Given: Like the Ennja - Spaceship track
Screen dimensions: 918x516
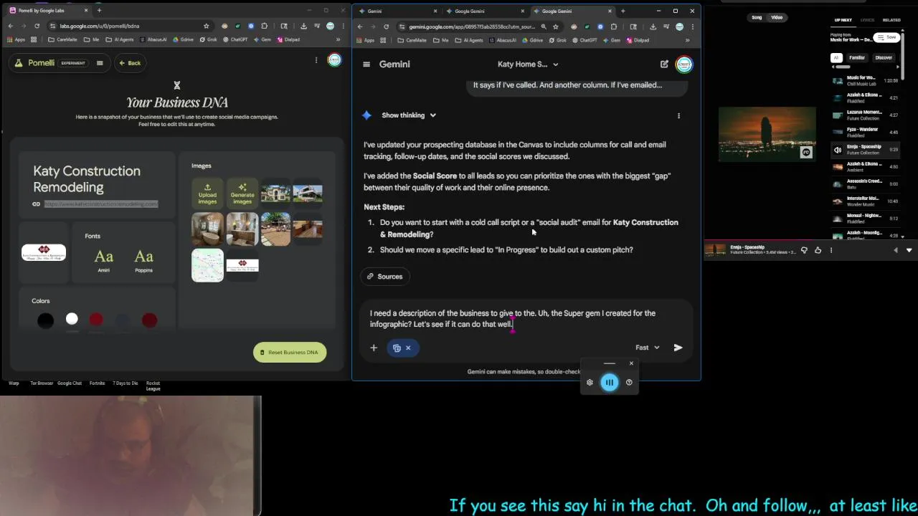Looking at the screenshot, I should [x=818, y=250].
